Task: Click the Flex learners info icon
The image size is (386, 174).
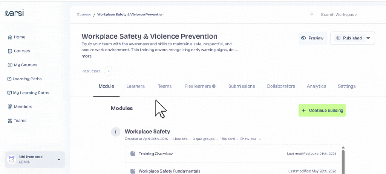Action: click(214, 86)
